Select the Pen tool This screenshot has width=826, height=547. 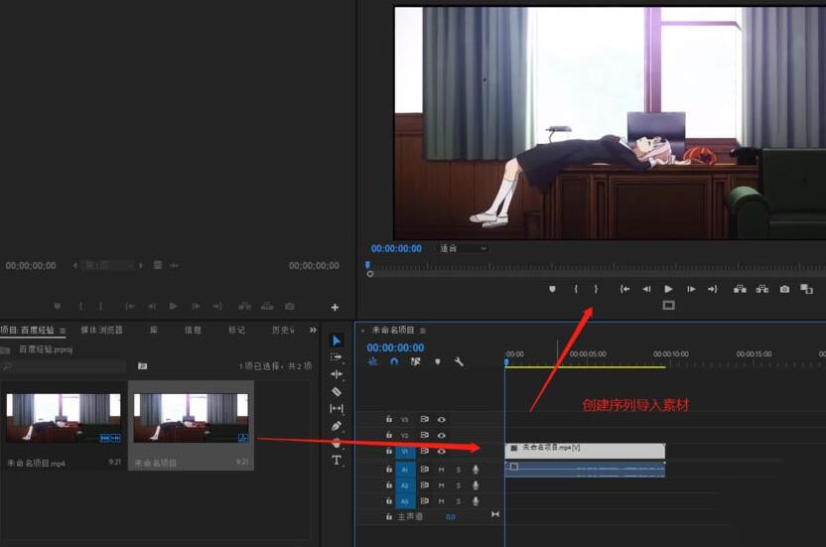[x=337, y=425]
